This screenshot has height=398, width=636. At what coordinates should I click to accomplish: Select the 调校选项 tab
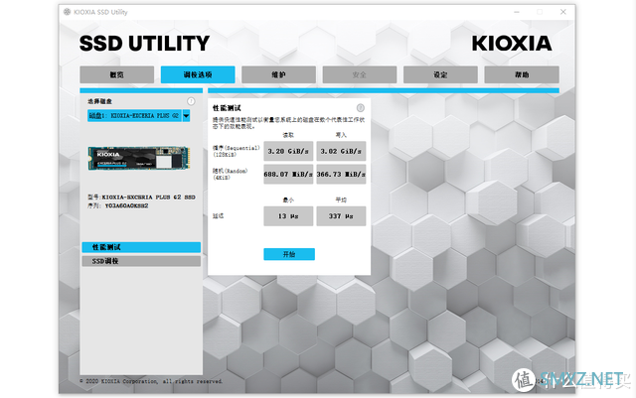click(198, 74)
